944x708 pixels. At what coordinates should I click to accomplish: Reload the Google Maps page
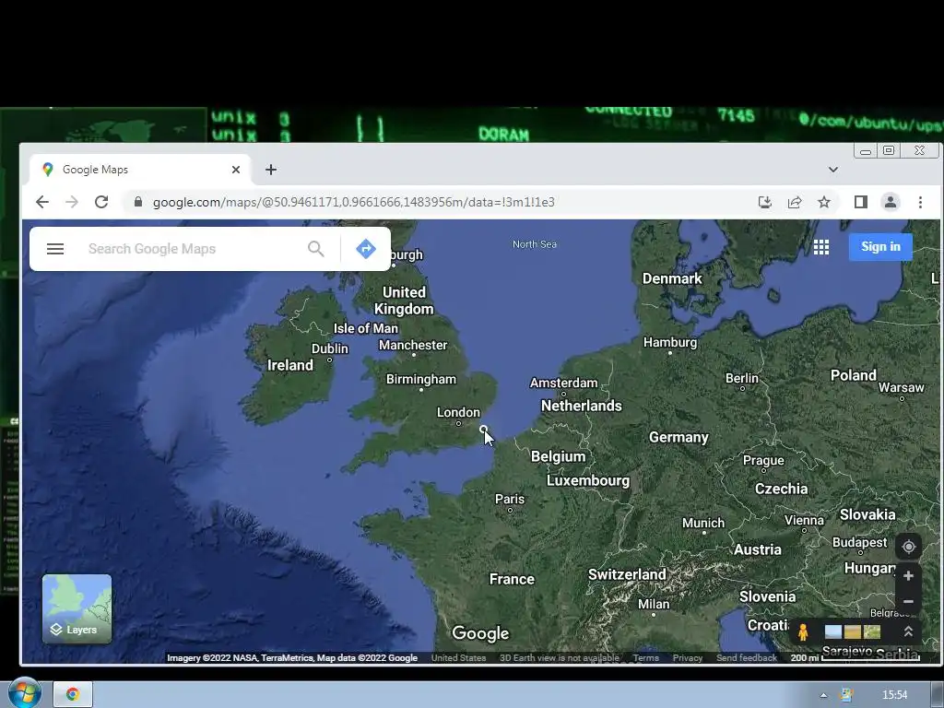(101, 202)
